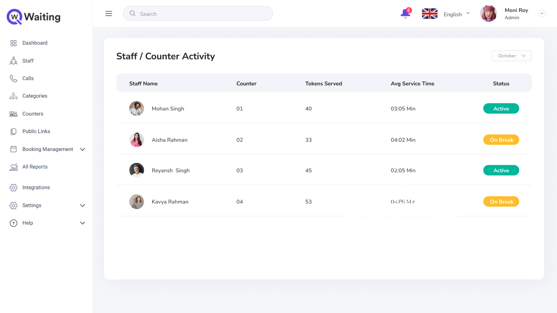Expand the Booking Management submenu
Image resolution: width=557 pixels, height=313 pixels.
pyautogui.click(x=82, y=150)
